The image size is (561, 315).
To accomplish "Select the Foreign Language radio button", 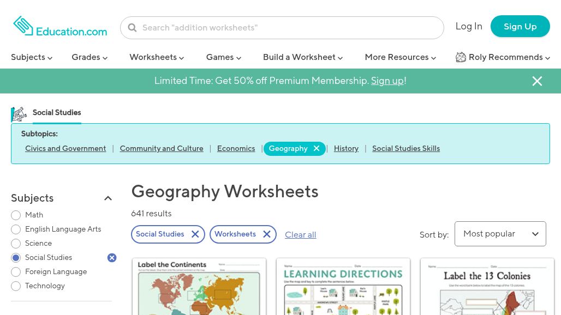I will pyautogui.click(x=16, y=272).
